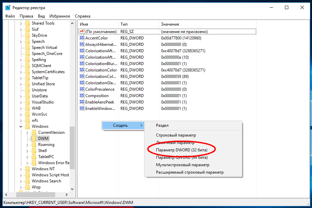Open the Избранное menu

[60, 16]
